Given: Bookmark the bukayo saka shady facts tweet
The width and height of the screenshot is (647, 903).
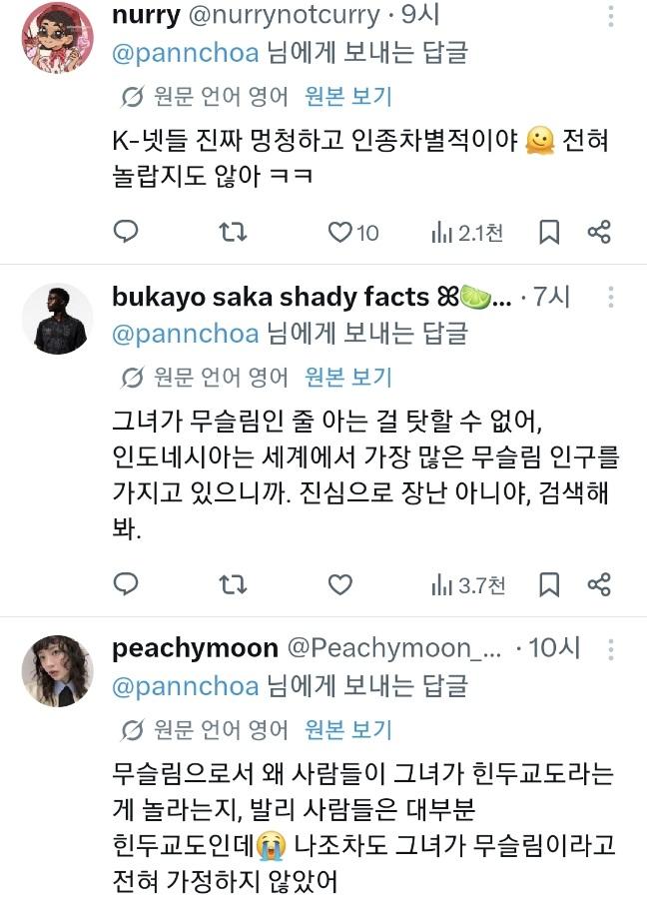Looking at the screenshot, I should pyautogui.click(x=549, y=584).
